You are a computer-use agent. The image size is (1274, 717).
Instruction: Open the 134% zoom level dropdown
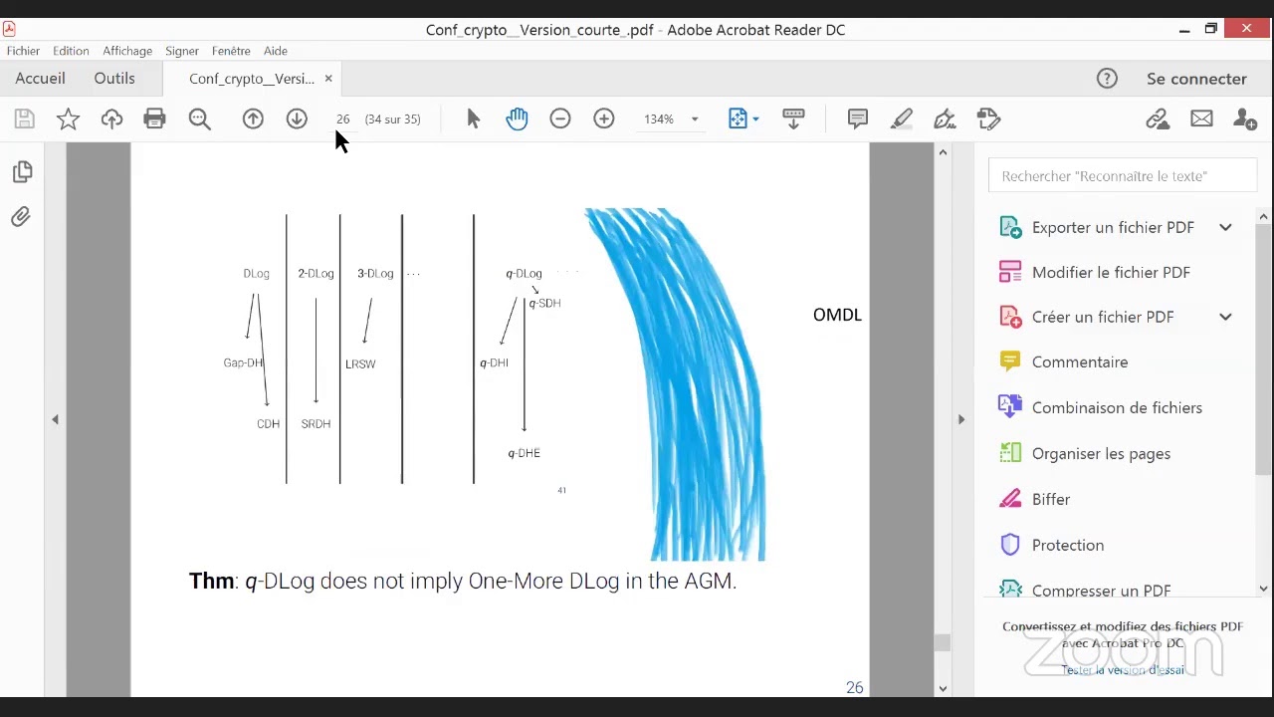tap(695, 119)
